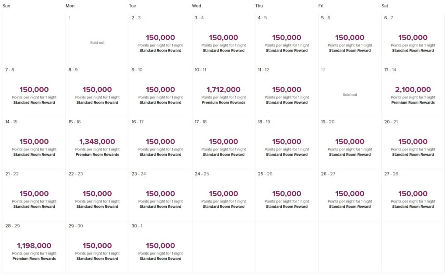Choose the 19 - 20 Friday night
Image resolution: width=448 pixels, height=276 pixels.
(x=350, y=143)
